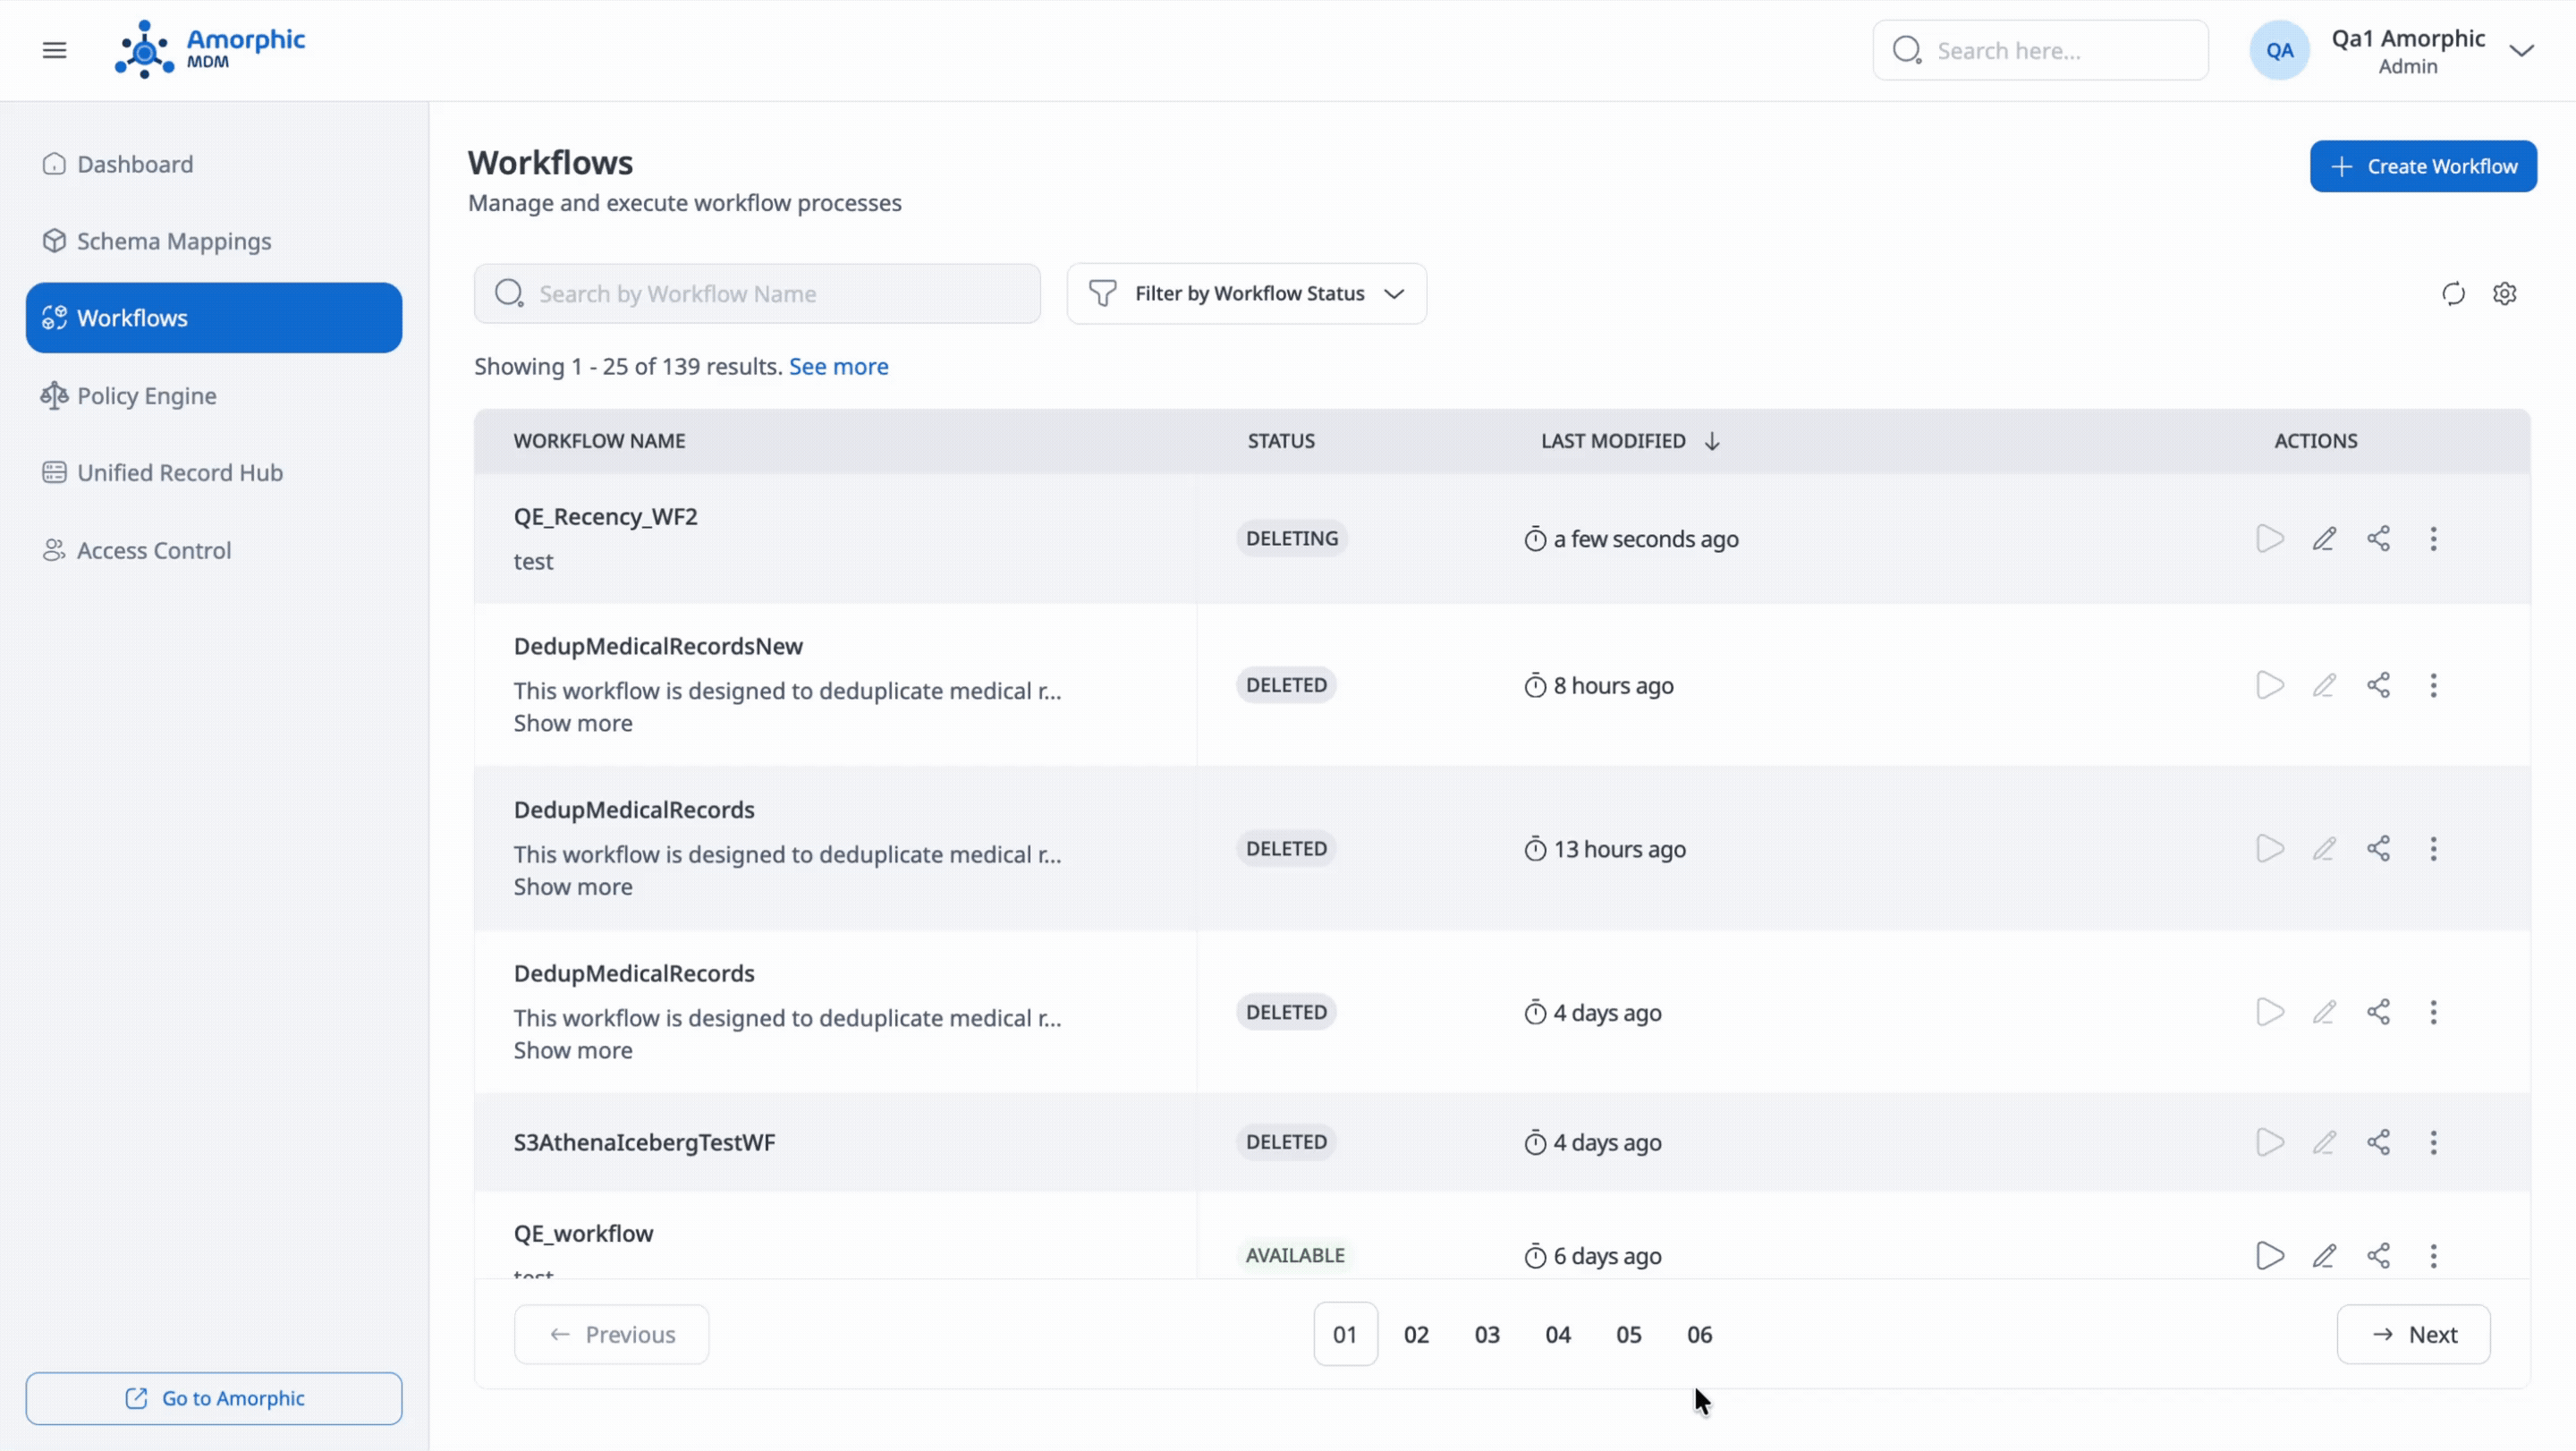Image resolution: width=2576 pixels, height=1451 pixels.
Task: Click the Previous page button
Action: (x=611, y=1334)
